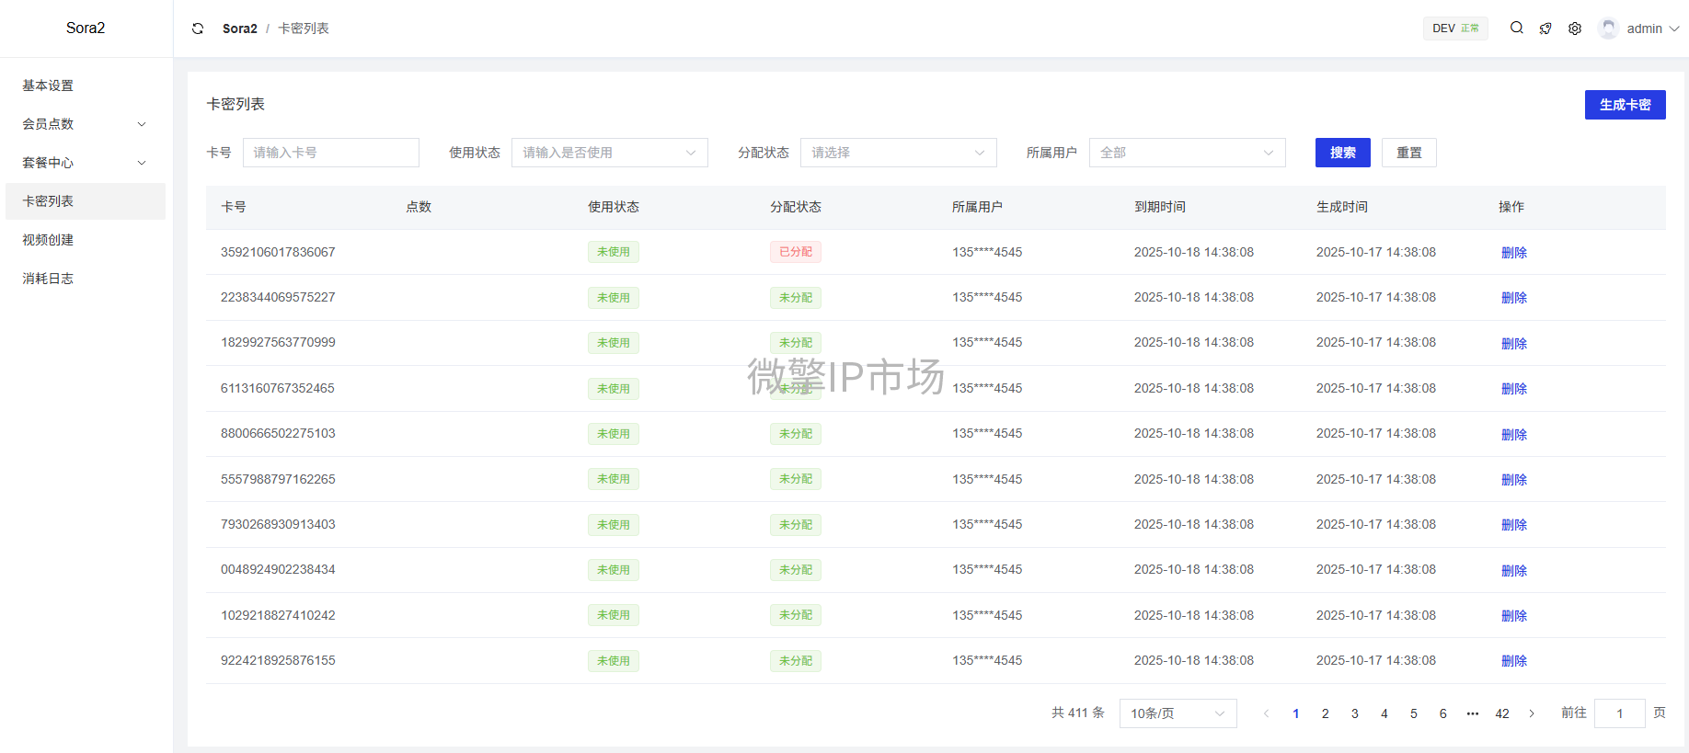The height and width of the screenshot is (753, 1689).
Task: Change the 10条/页 page size selector
Action: point(1178,713)
